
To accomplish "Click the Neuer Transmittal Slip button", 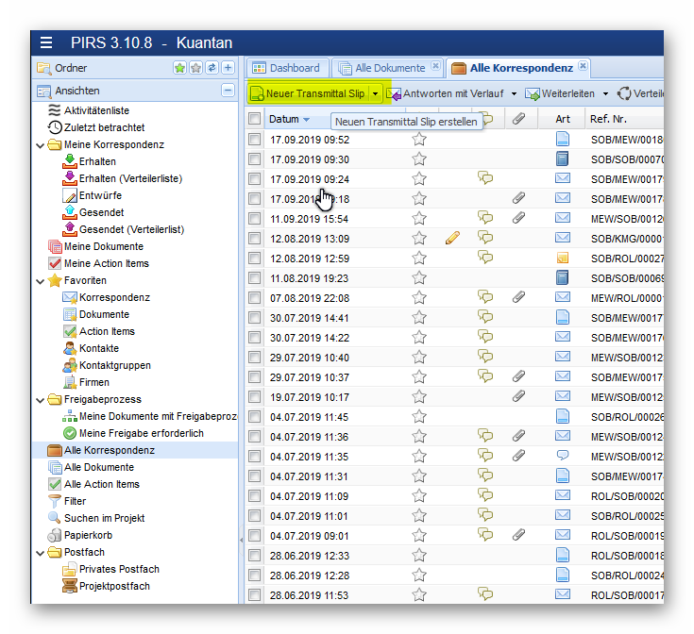I will click(x=308, y=93).
